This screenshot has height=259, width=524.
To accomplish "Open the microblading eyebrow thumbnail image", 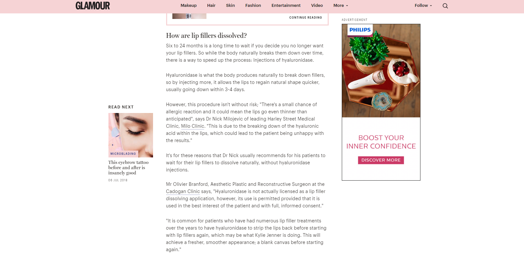I will click(131, 135).
